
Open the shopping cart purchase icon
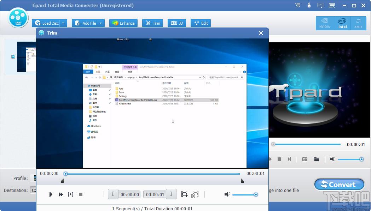click(x=298, y=5)
